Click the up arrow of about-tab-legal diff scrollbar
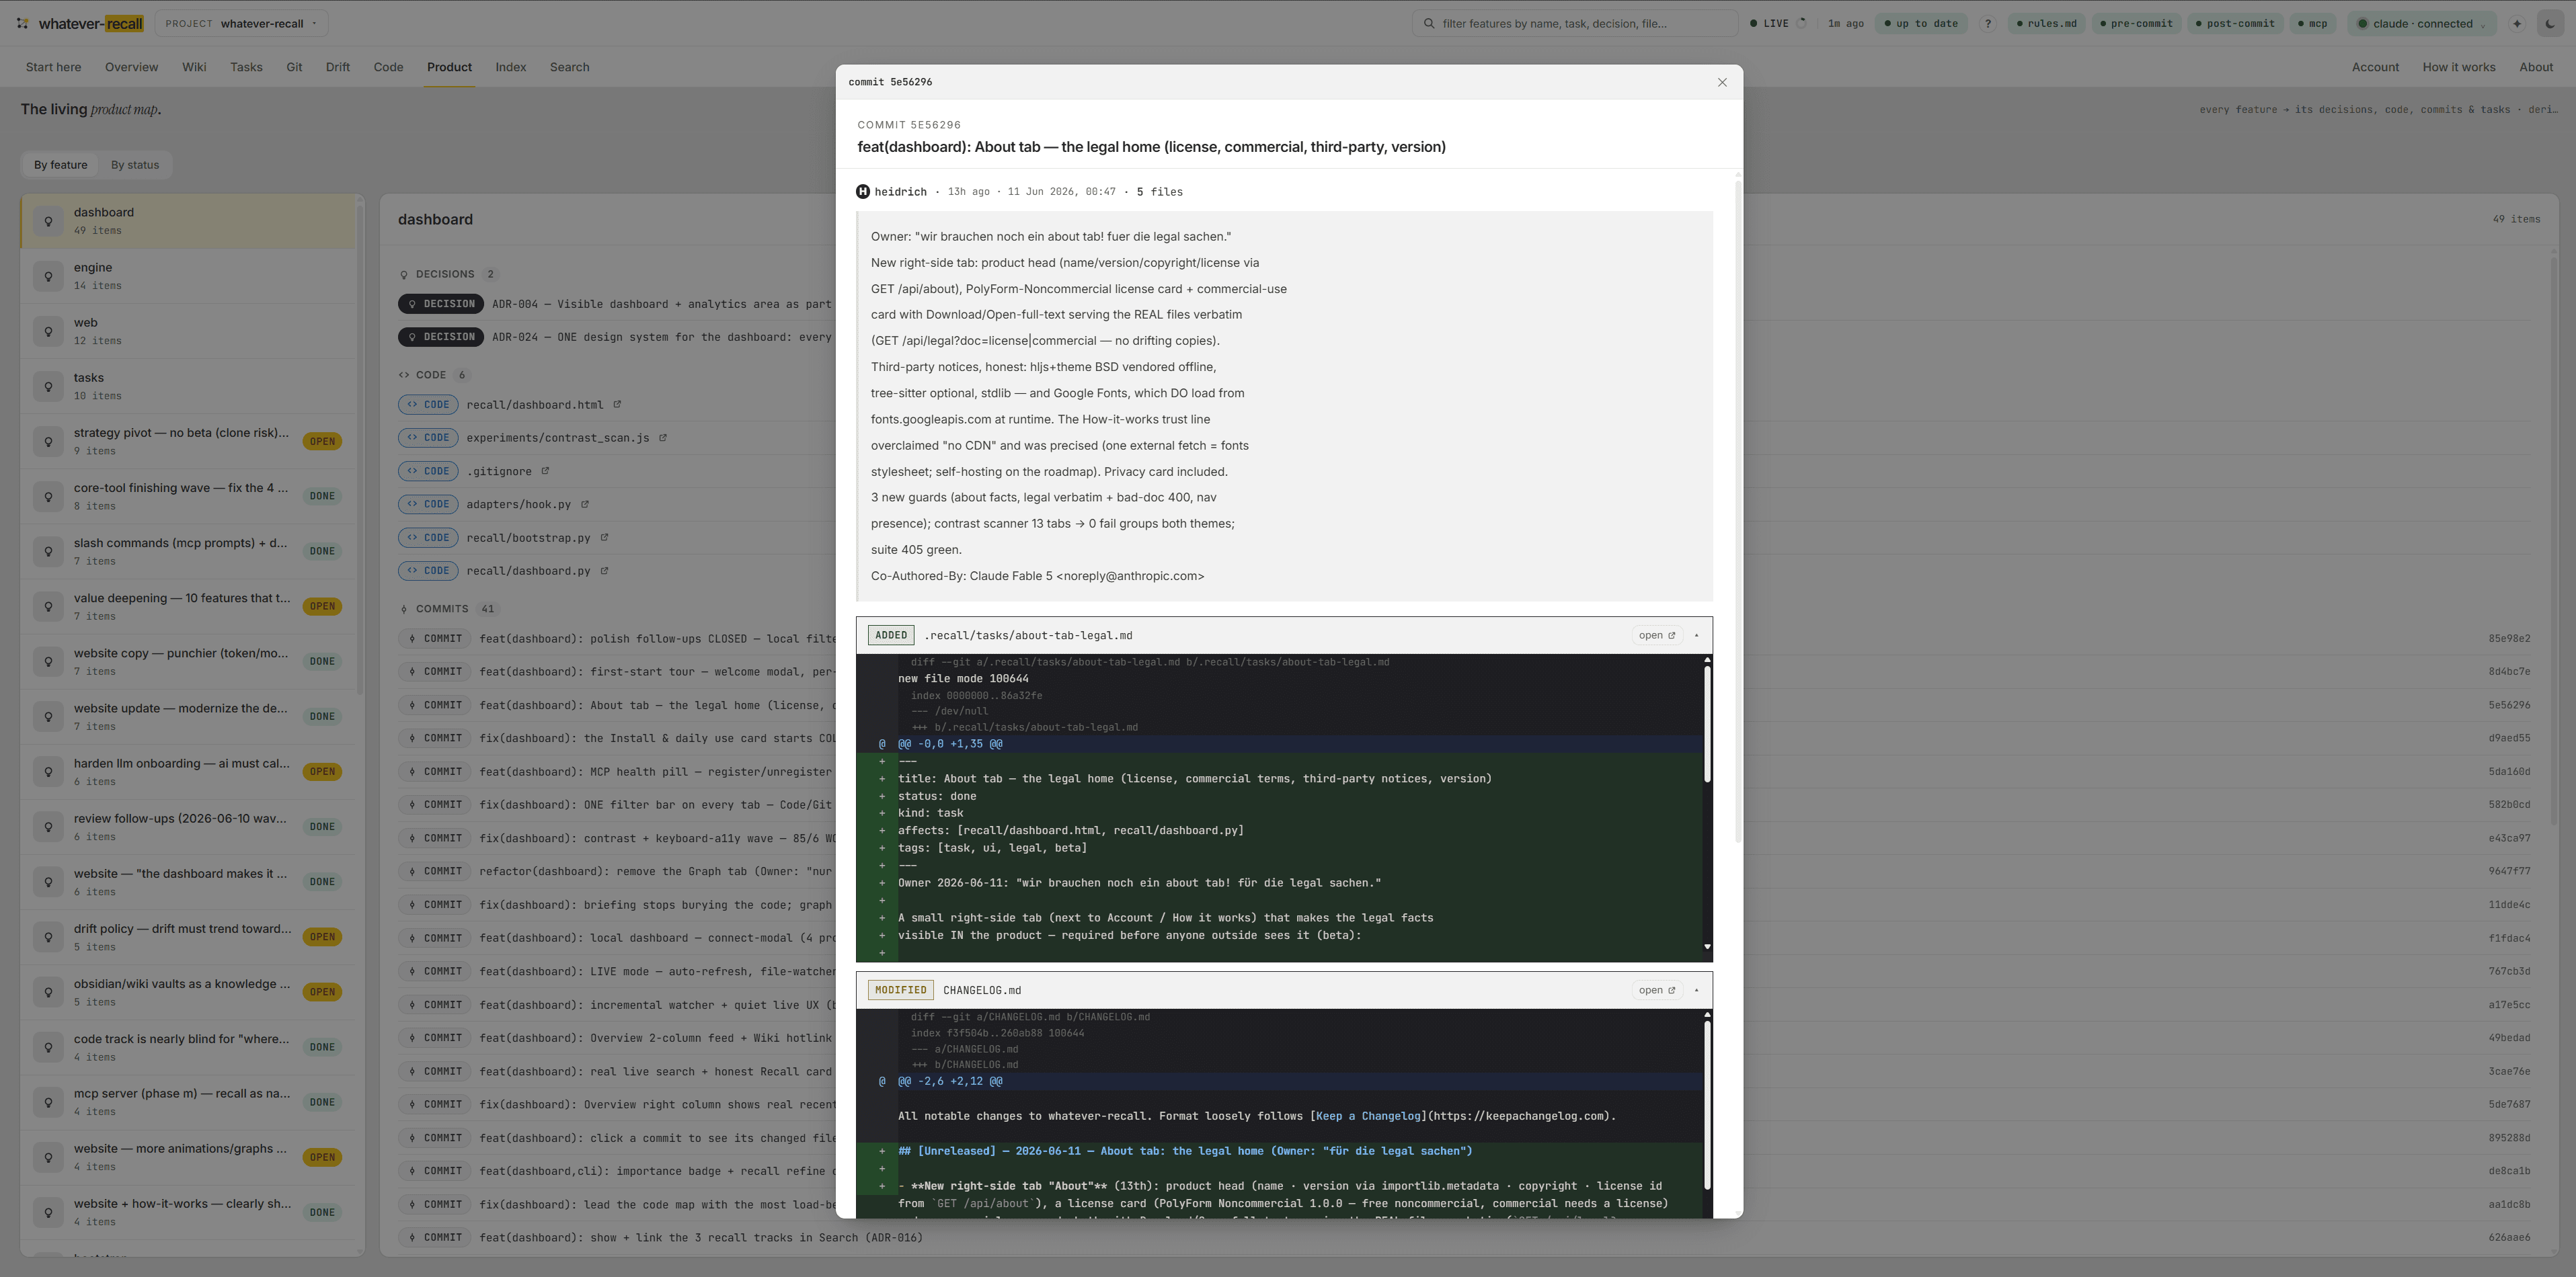 pos(1707,659)
